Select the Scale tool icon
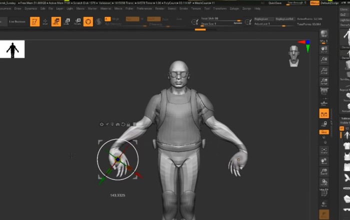This screenshot has width=350, height=220. (67, 21)
